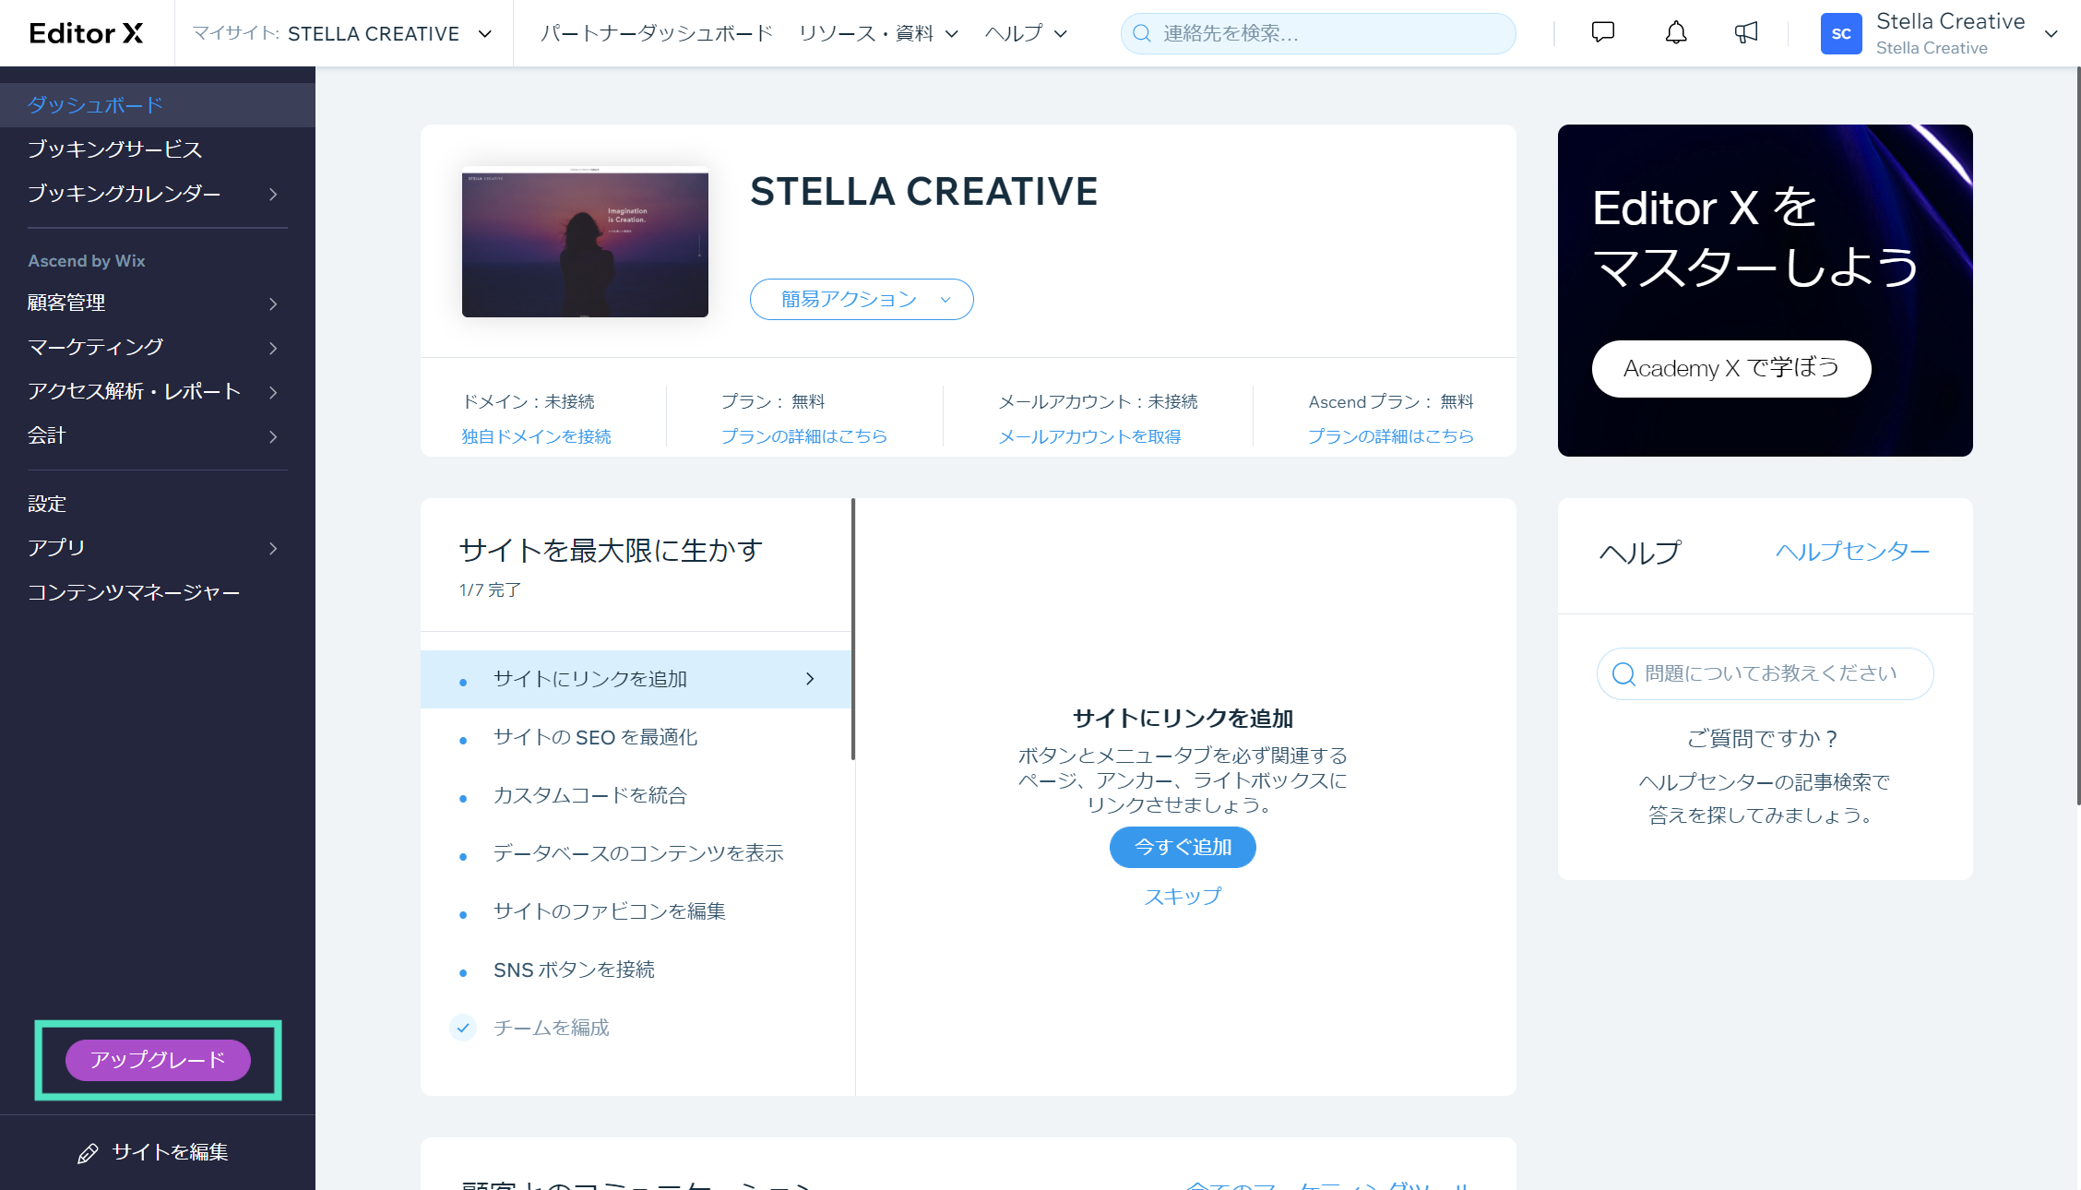Select カスタムコードを統合 checklist item

pos(636,795)
